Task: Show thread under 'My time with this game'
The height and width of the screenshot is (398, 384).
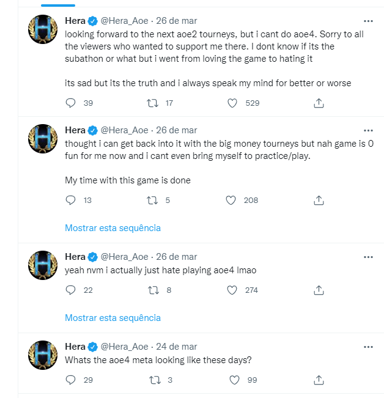Action: click(113, 228)
